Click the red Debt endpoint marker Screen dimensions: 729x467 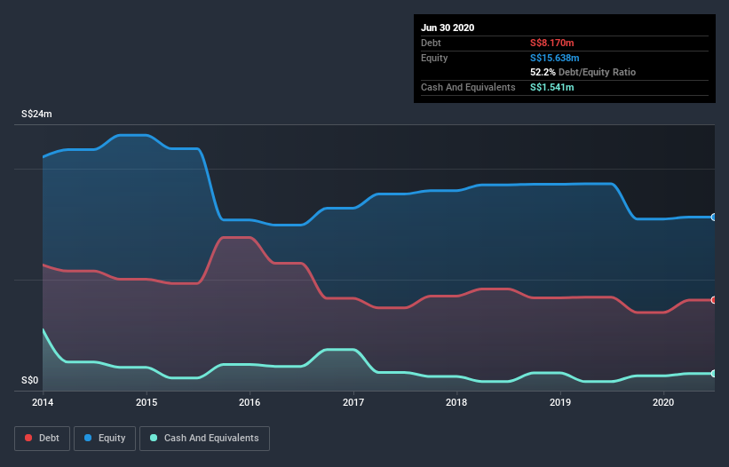click(714, 300)
